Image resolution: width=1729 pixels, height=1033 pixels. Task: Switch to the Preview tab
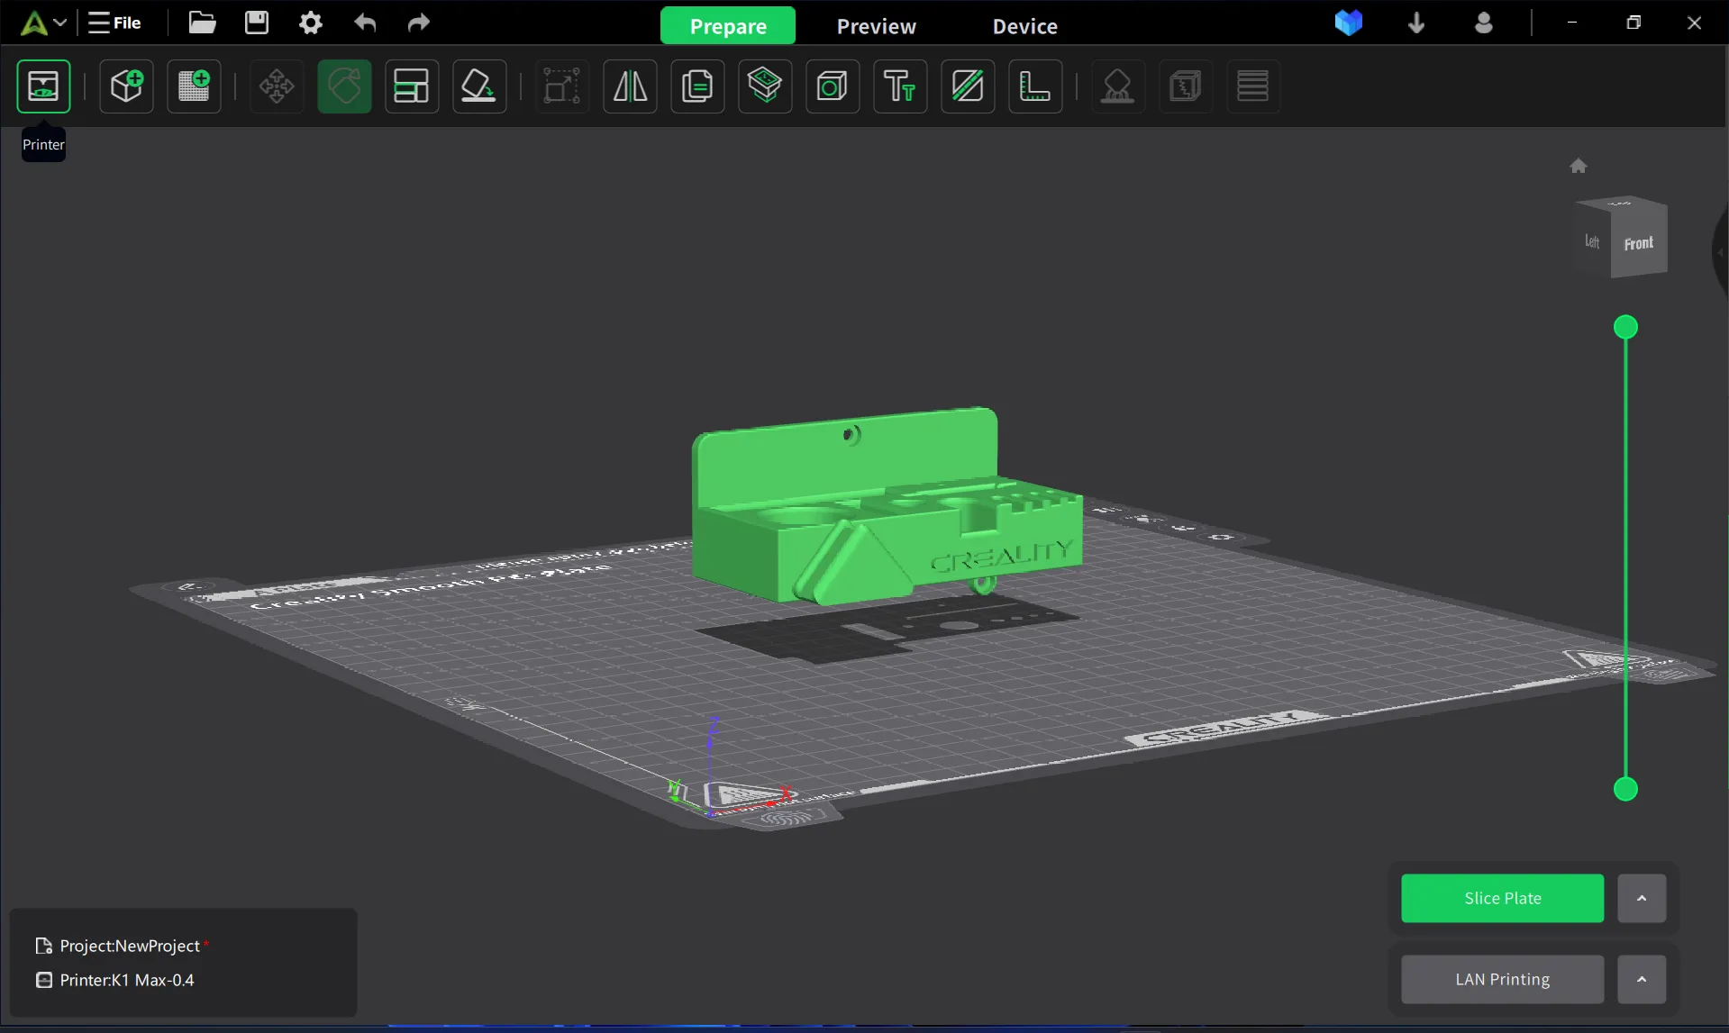tap(876, 26)
